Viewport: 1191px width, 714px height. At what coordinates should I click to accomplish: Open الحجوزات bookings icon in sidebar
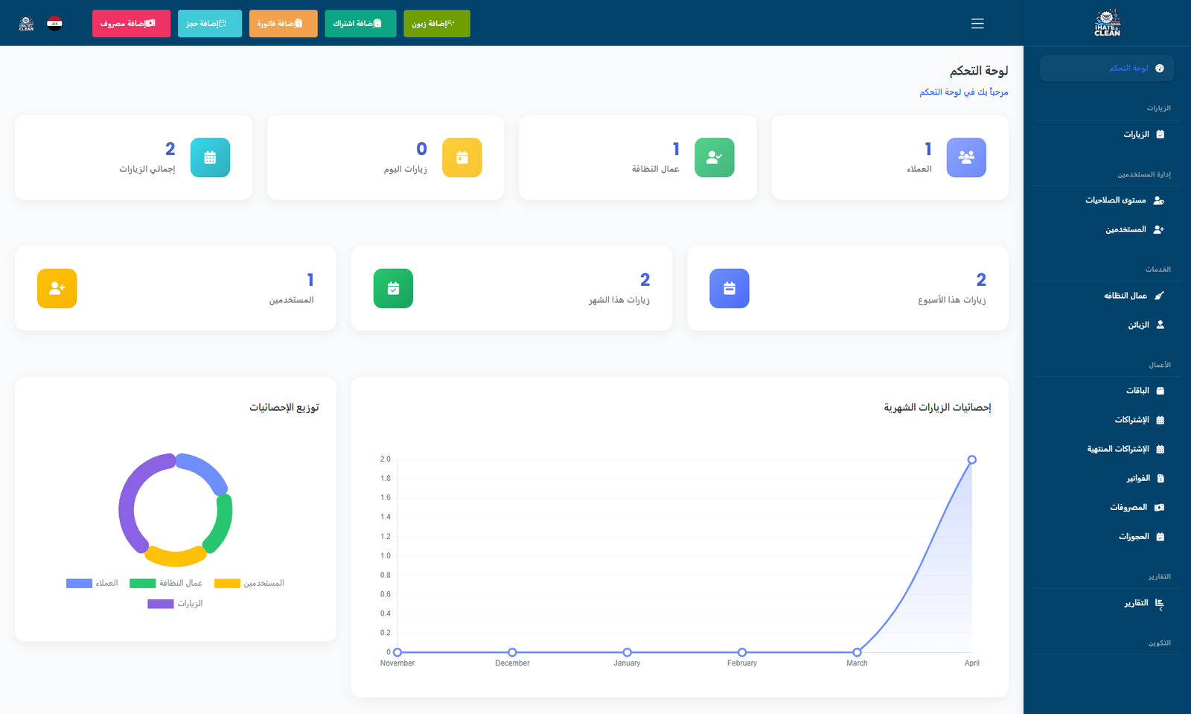coord(1161,536)
